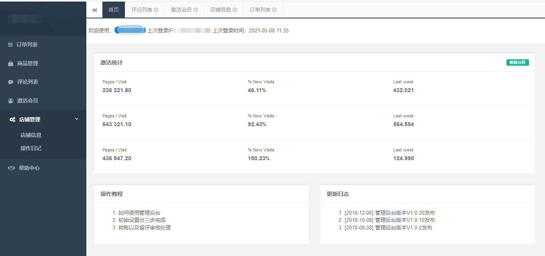Click the double-arrow tab scroll left icon

point(94,10)
